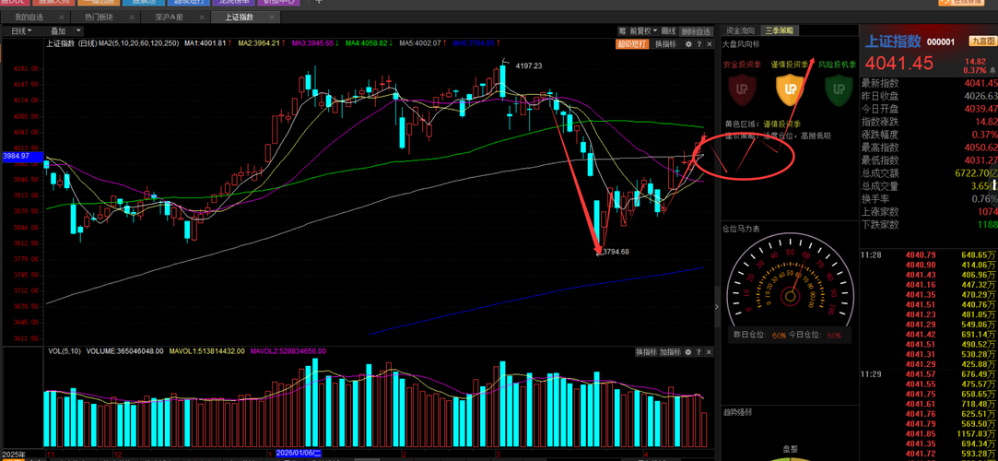Click the 下跌家数 1188 row
This screenshot has width=998, height=461.
click(x=929, y=224)
